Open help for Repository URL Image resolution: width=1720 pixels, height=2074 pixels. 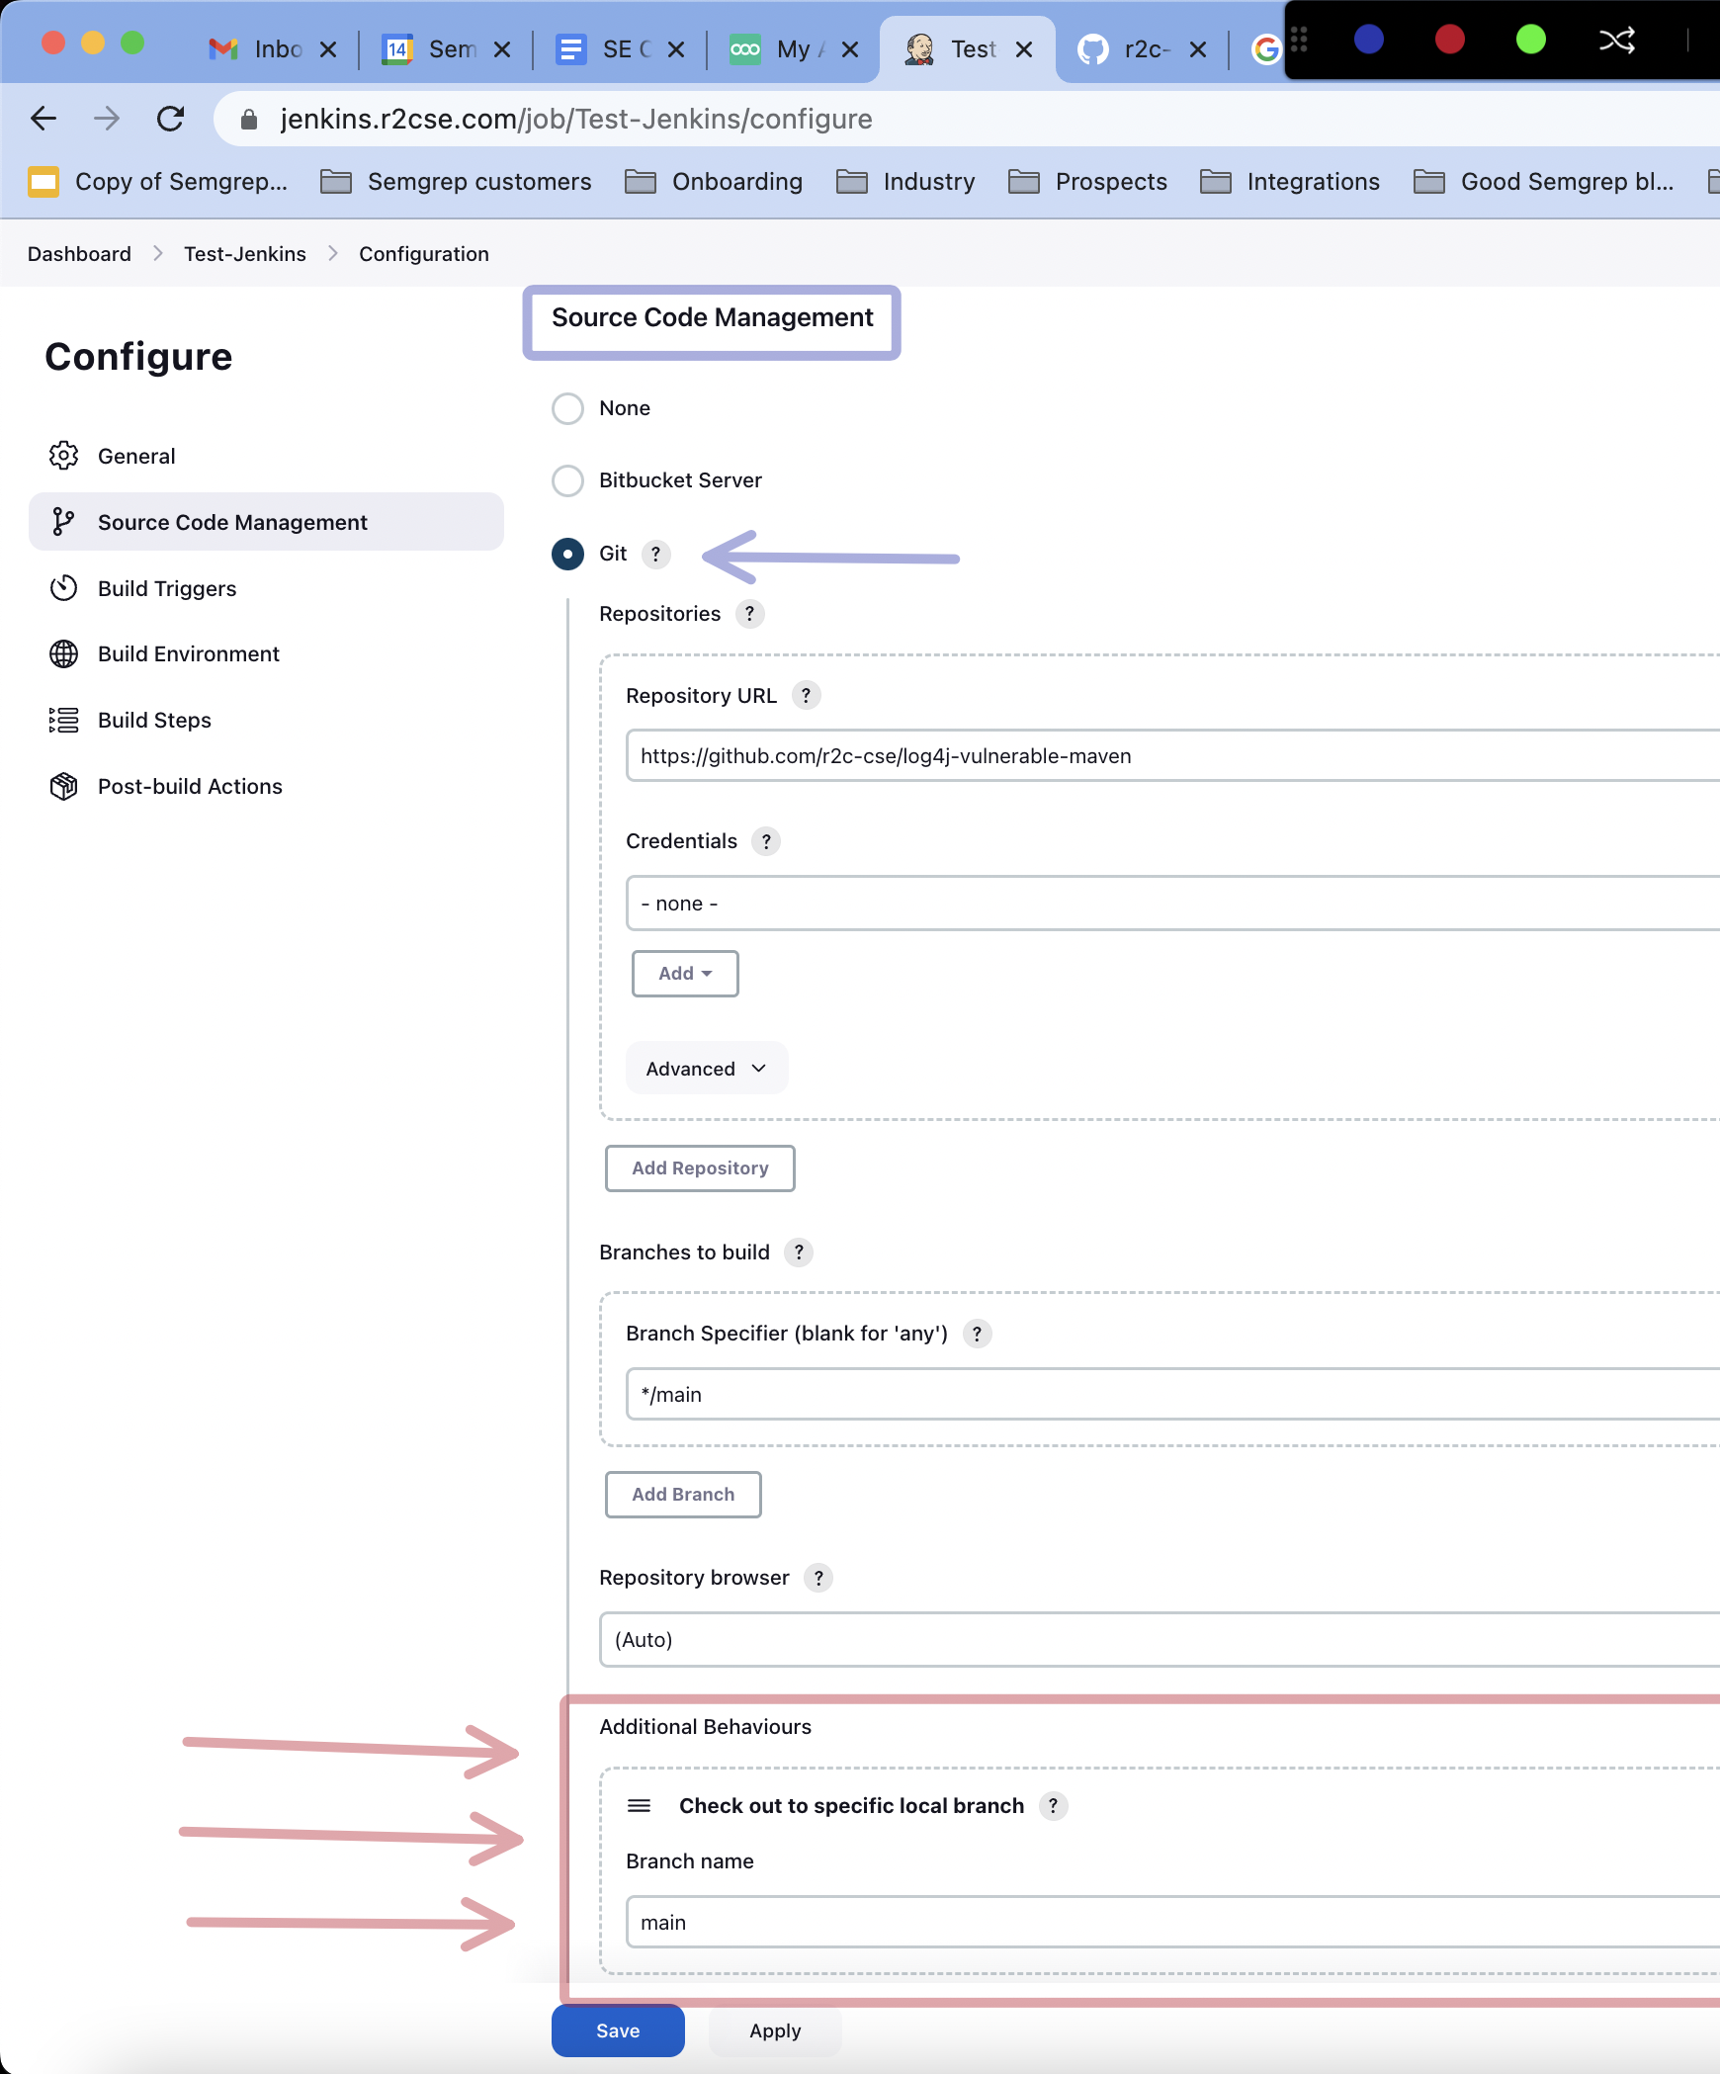[806, 696]
